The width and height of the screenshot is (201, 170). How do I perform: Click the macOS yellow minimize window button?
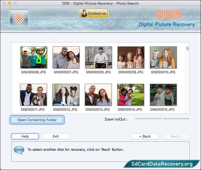(10, 3)
